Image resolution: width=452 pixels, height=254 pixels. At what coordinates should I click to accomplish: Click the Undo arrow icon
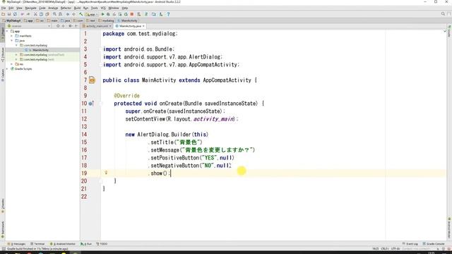(x=22, y=14)
